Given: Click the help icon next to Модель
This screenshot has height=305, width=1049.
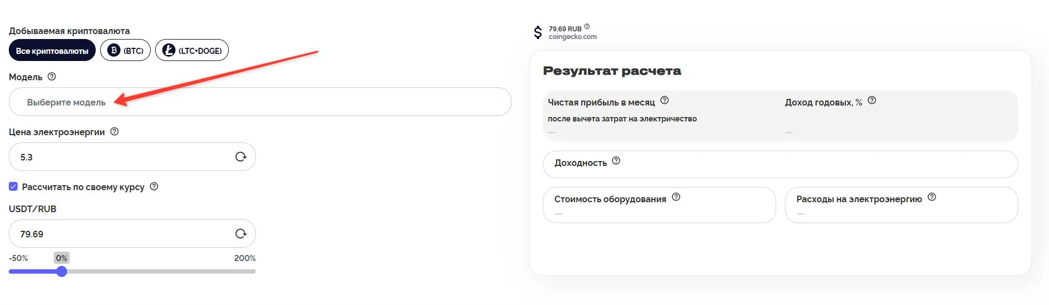Looking at the screenshot, I should pyautogui.click(x=52, y=77).
